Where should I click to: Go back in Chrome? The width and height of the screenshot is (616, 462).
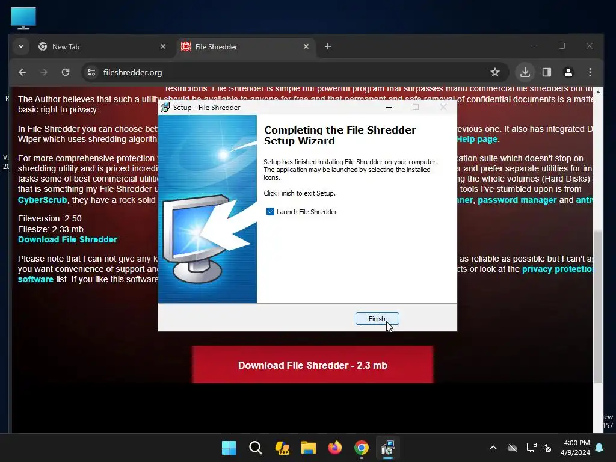22,72
